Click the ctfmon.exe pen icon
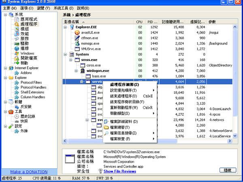Screen dimensions: 243x182 click(x=77, y=38)
